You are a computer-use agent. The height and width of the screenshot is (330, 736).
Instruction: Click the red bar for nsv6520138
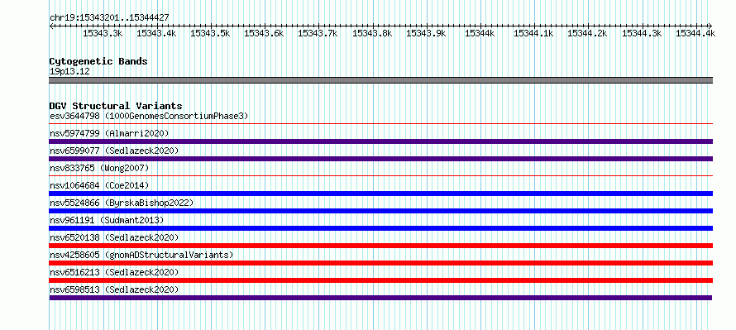(x=381, y=246)
